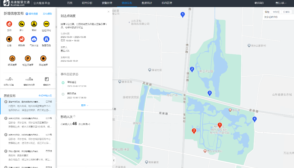
Task: Close the 到达点调度 detail panel
Action: tap(108, 12)
